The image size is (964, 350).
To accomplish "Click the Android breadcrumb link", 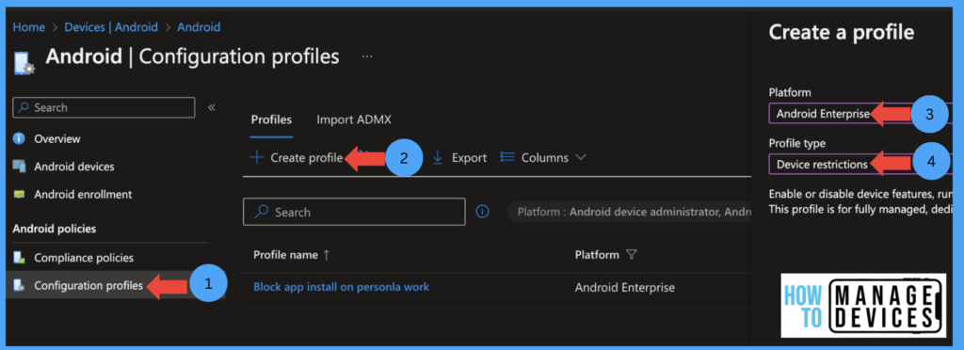I will pos(199,27).
